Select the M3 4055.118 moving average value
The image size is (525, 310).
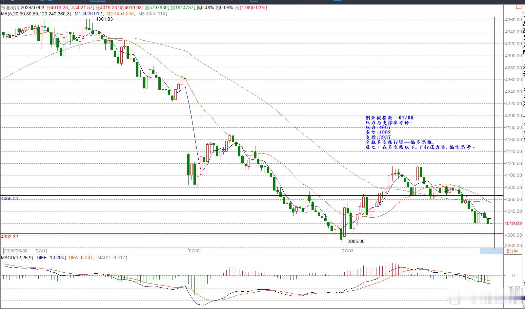pos(153,14)
